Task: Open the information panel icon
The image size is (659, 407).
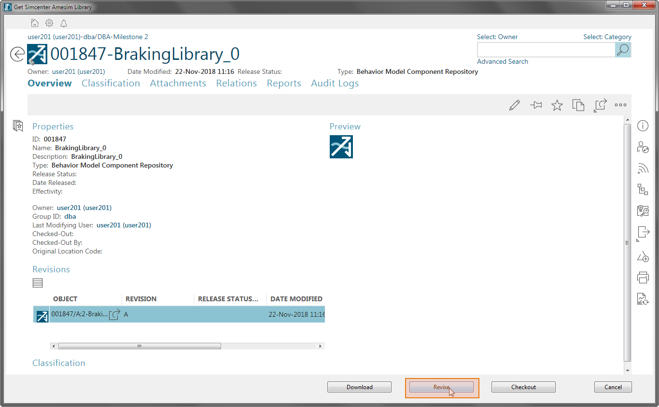Action: click(643, 126)
